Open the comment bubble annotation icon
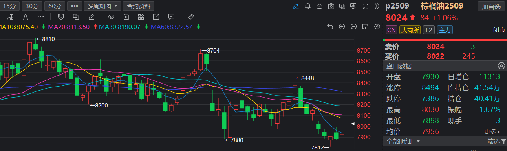 (x=171, y=17)
